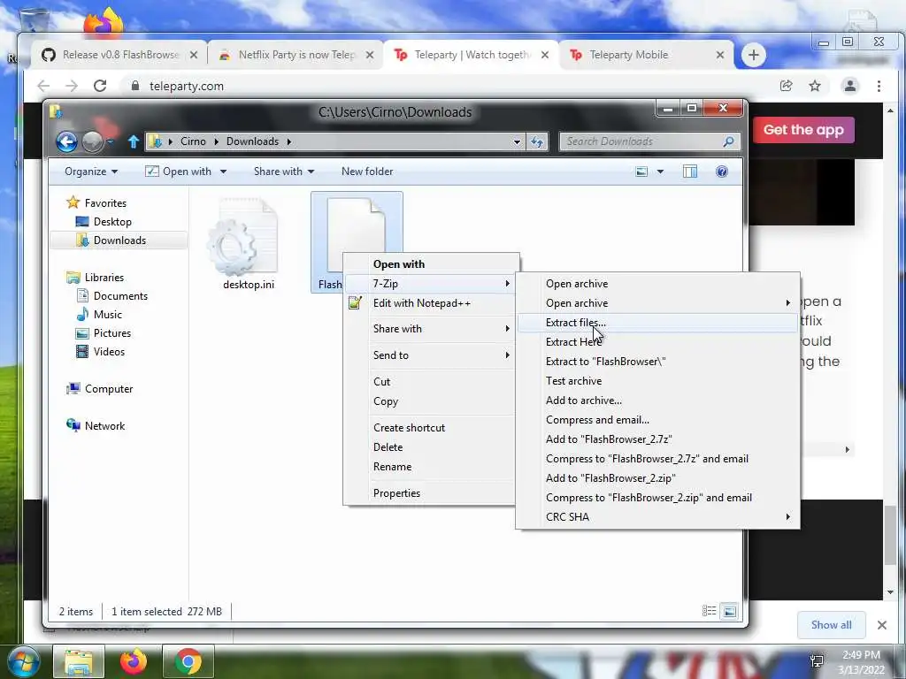Toggle the preview pane icon
This screenshot has width=906, height=679.
pos(690,172)
